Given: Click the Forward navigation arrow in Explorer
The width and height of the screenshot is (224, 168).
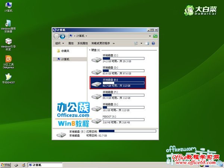Looking at the screenshot, I should coord(62,36).
